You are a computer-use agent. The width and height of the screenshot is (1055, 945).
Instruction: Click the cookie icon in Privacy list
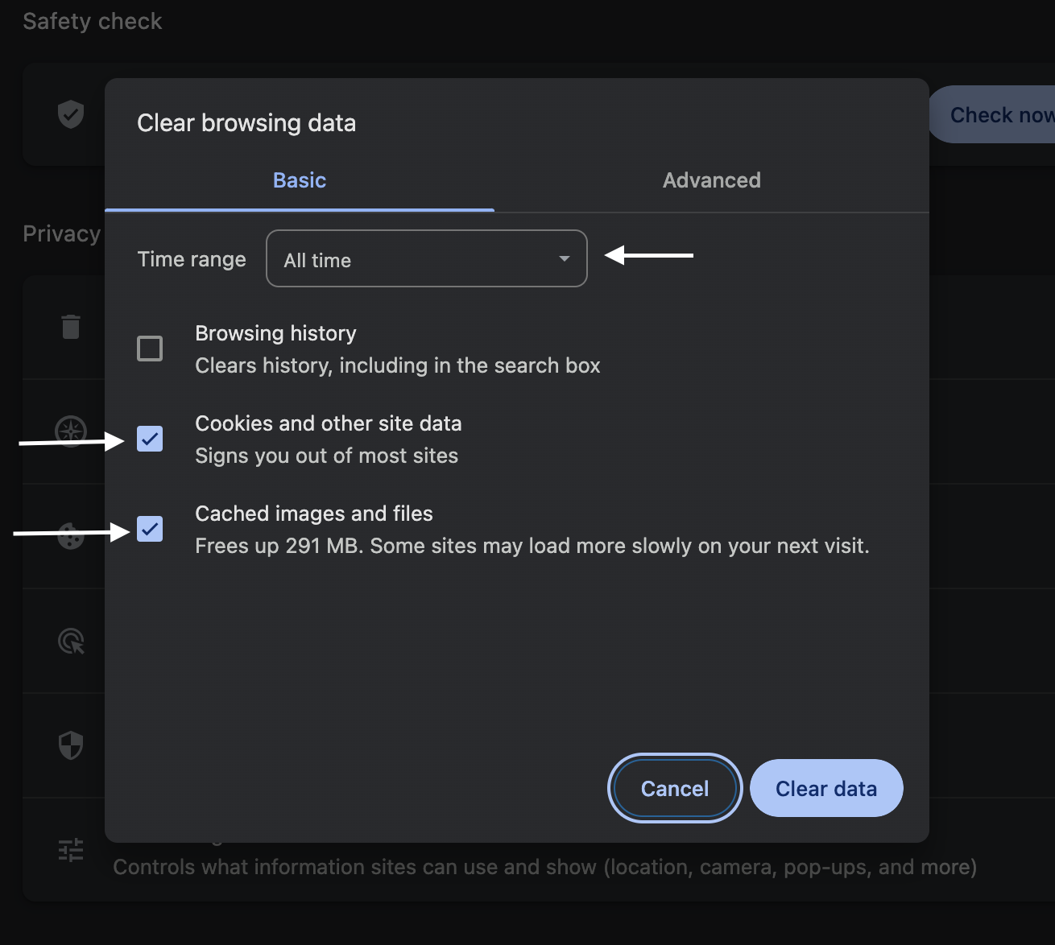pos(71,536)
